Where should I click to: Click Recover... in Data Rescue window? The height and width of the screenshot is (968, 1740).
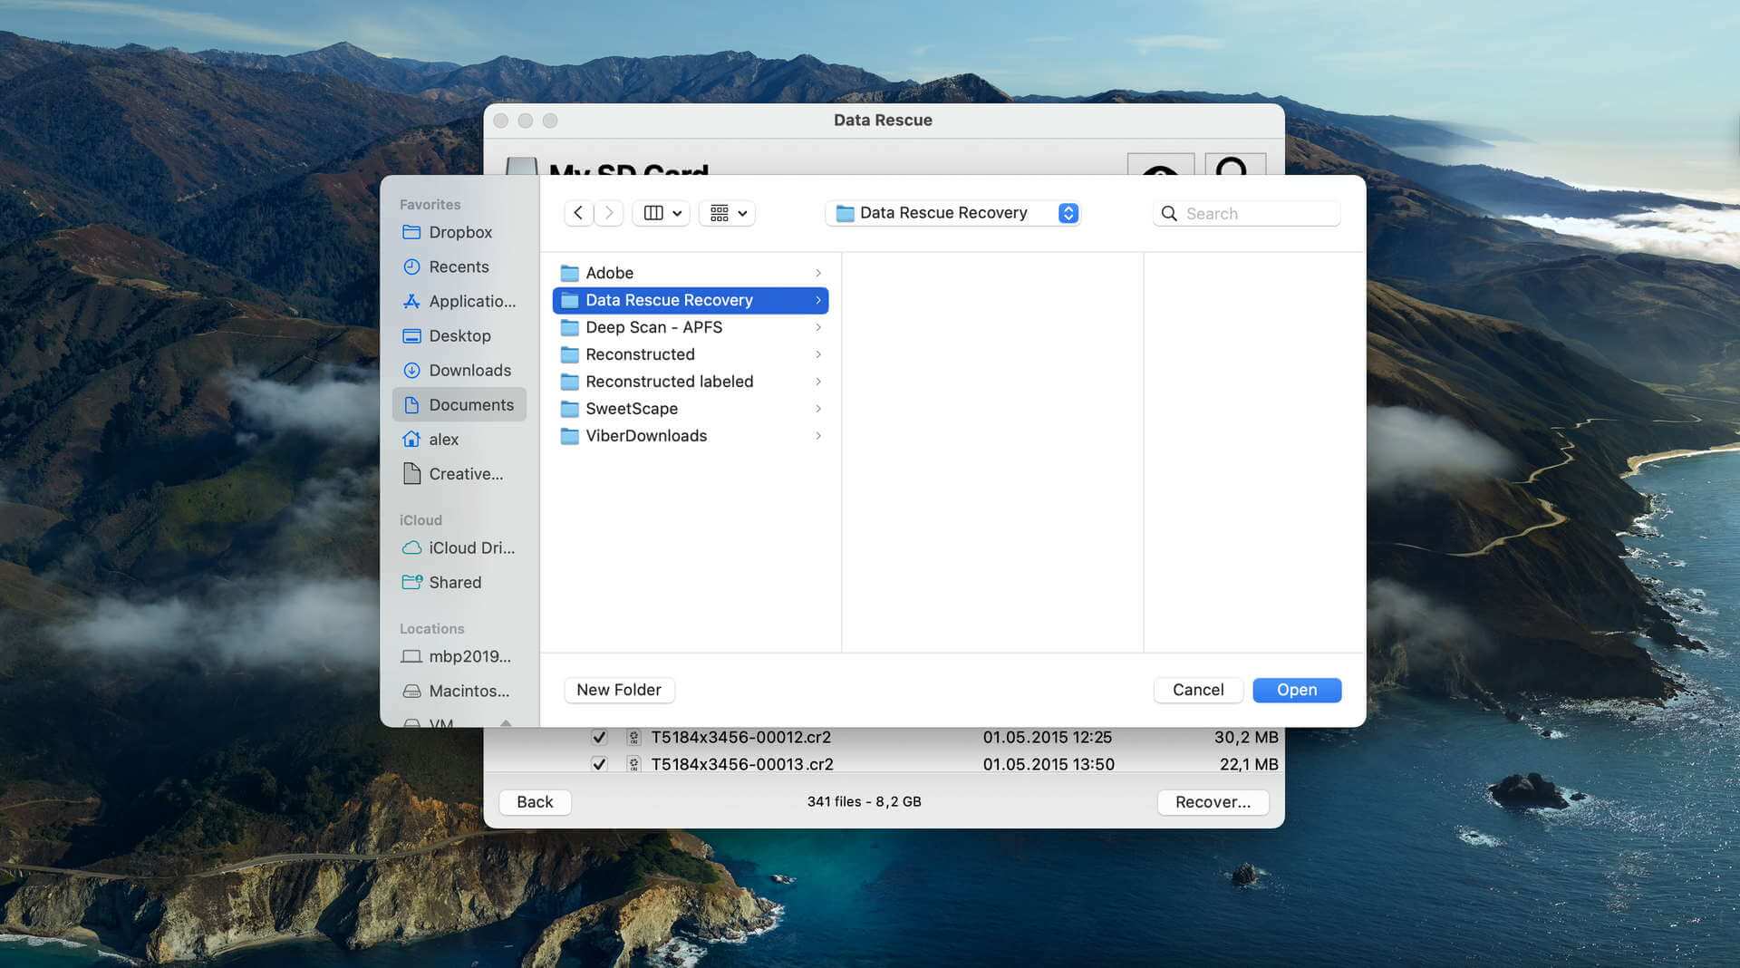click(x=1213, y=802)
